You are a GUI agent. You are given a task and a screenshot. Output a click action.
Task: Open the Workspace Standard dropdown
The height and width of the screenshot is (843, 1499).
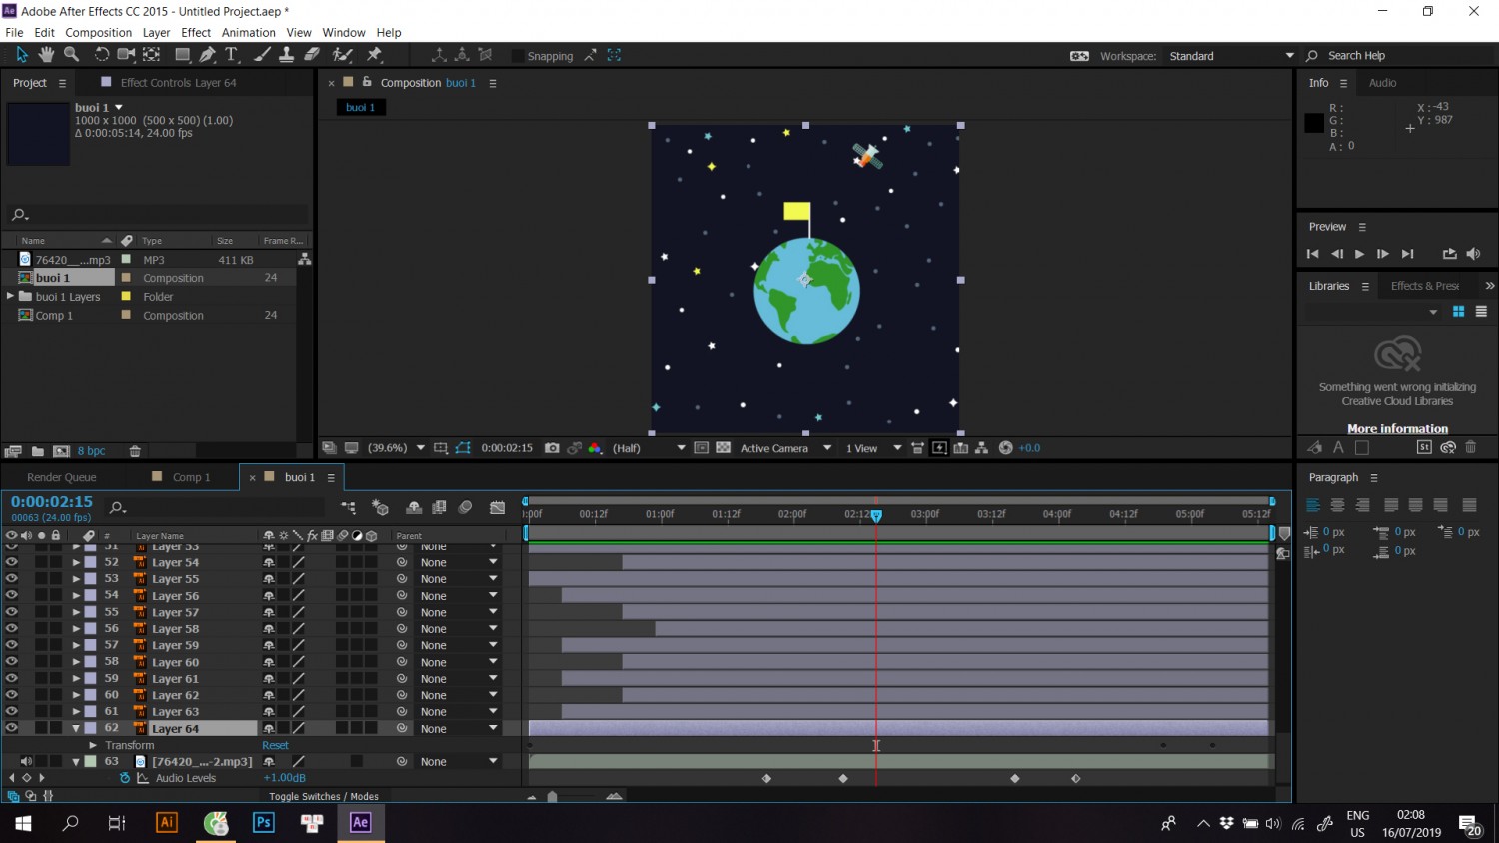pos(1231,56)
